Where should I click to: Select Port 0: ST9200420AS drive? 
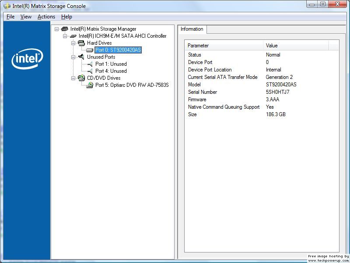[118, 50]
